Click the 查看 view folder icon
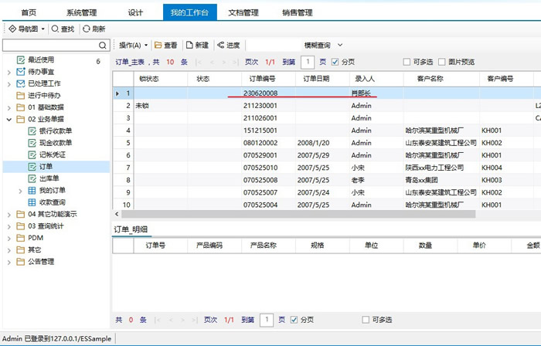The image size is (541, 346). tap(158, 46)
